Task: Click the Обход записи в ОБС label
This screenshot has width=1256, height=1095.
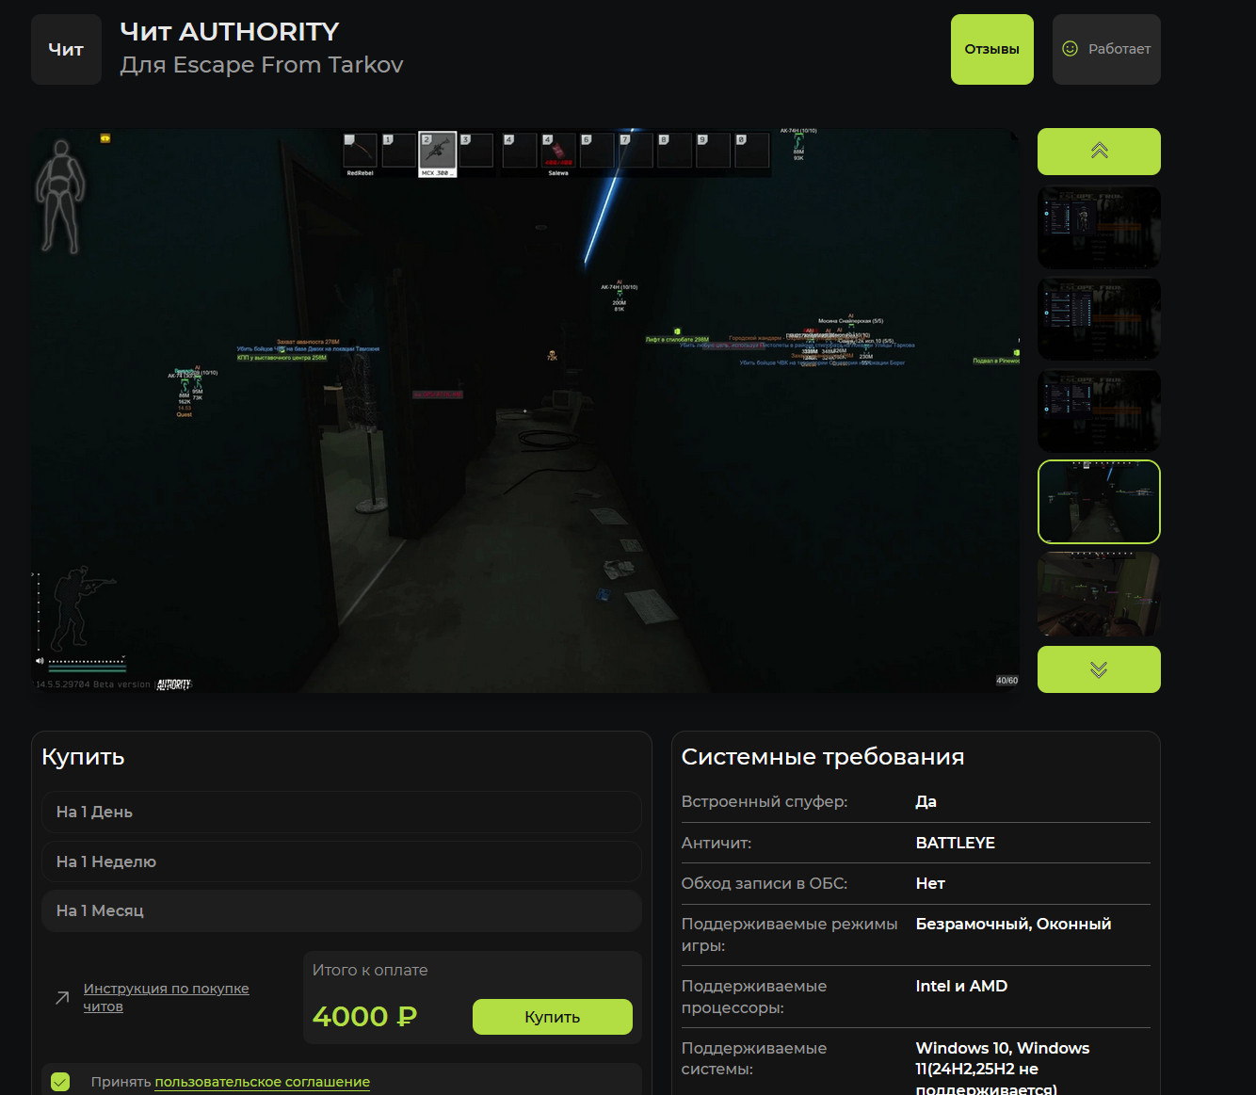Action: point(765,883)
